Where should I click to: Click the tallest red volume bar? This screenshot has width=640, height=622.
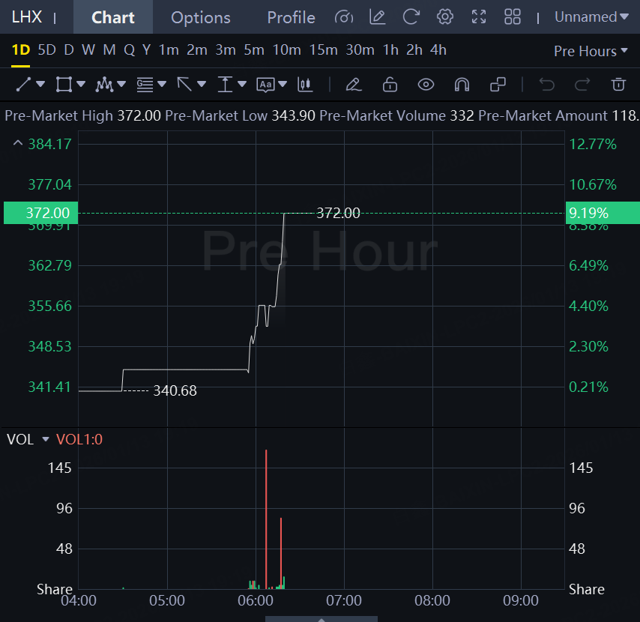(x=266, y=519)
